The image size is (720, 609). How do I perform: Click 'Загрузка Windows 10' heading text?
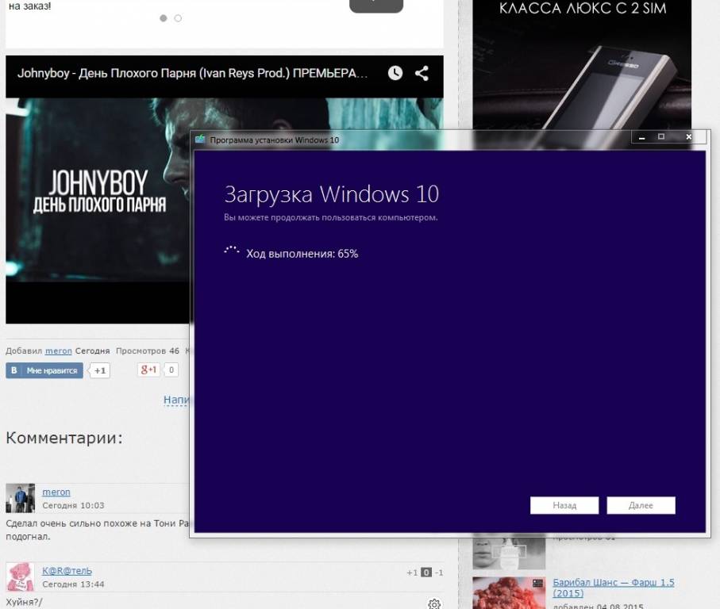tap(332, 194)
